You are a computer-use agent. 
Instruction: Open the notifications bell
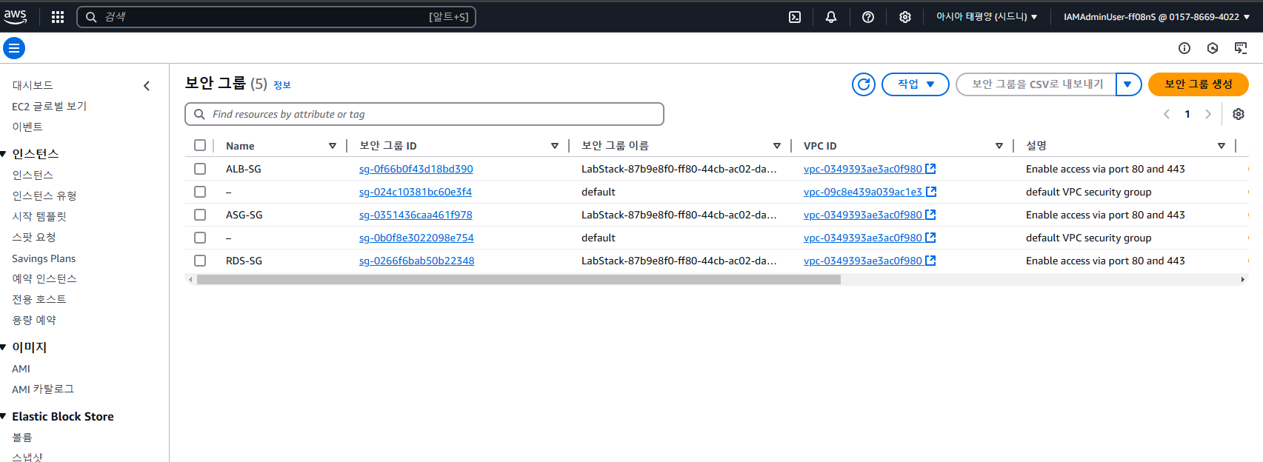[x=831, y=17]
